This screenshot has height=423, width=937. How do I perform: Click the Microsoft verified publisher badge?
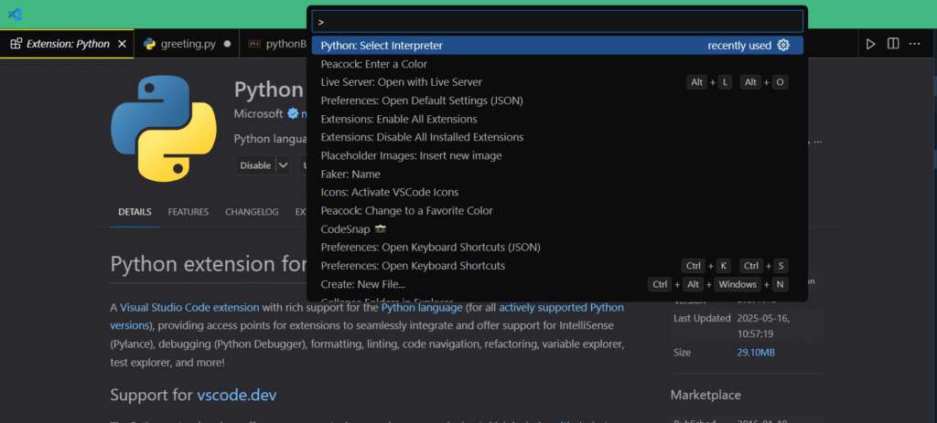293,114
